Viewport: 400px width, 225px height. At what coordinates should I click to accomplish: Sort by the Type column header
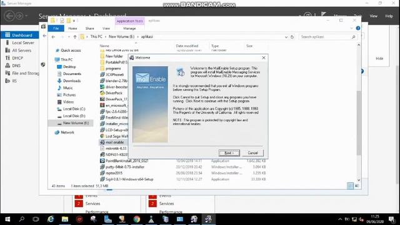(x=215, y=46)
